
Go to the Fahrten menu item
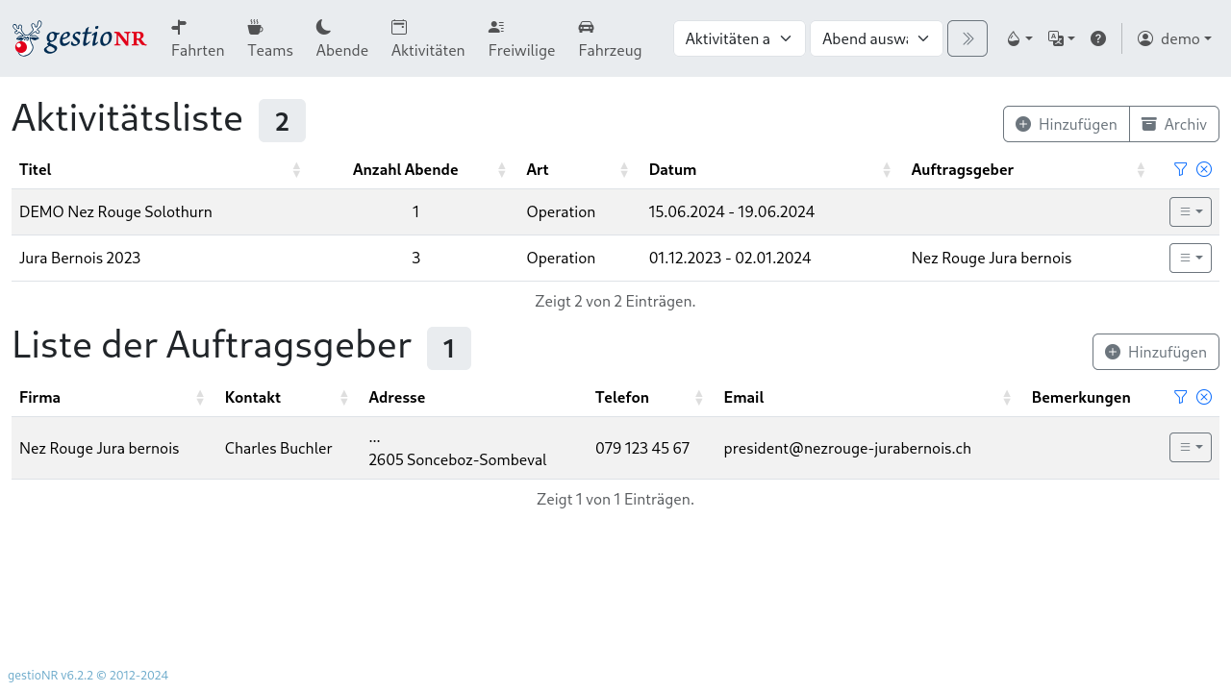(x=197, y=38)
